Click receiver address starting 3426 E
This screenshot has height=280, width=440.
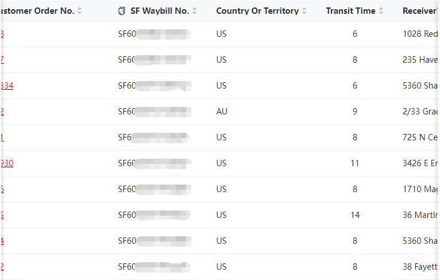tap(420, 163)
